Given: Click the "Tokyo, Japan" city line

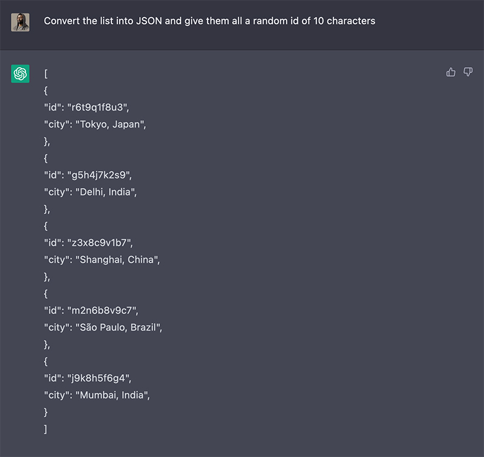Looking at the screenshot, I should click(x=96, y=125).
